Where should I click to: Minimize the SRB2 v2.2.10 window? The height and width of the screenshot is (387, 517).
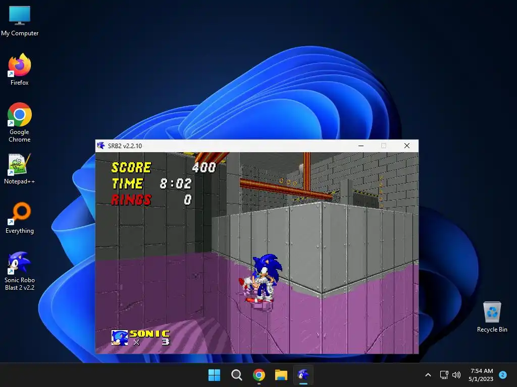tap(361, 146)
